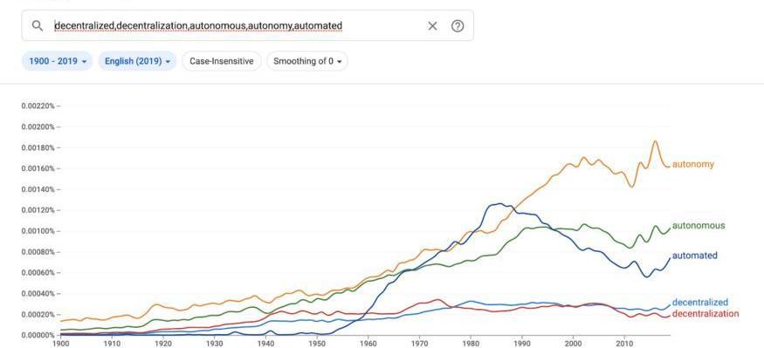Click the search magnifier icon

coord(37,26)
